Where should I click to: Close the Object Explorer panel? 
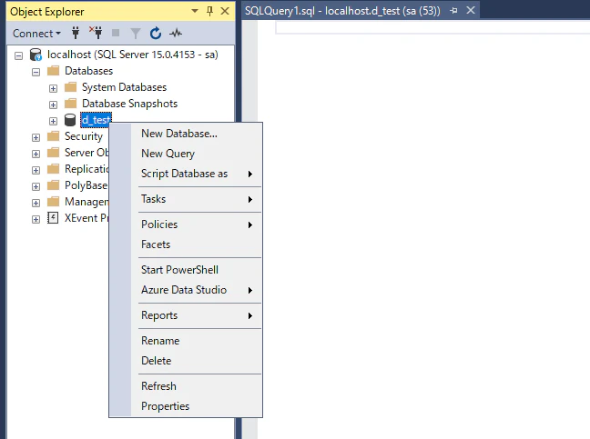(x=225, y=11)
